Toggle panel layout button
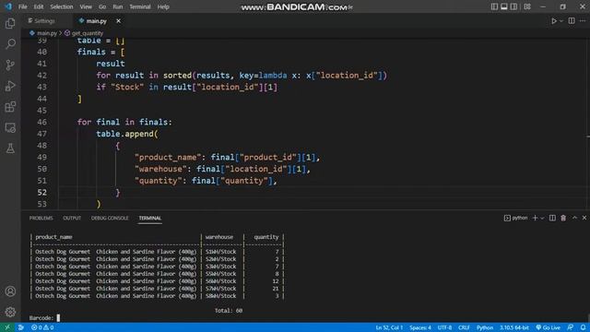The image size is (590, 332). [x=504, y=6]
